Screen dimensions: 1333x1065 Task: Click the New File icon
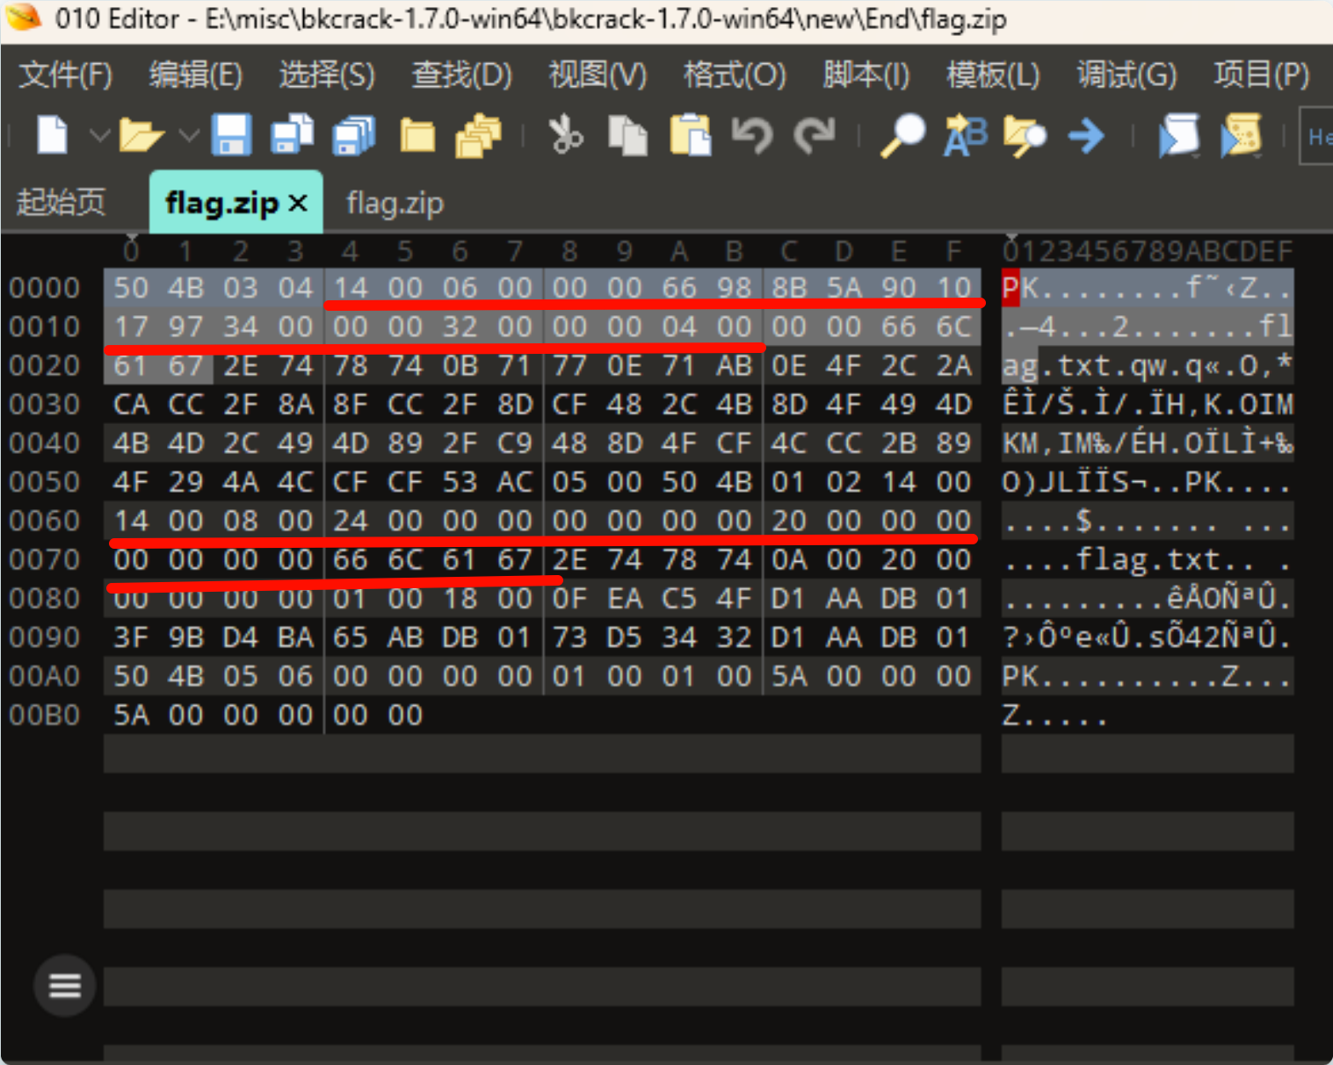click(x=53, y=135)
